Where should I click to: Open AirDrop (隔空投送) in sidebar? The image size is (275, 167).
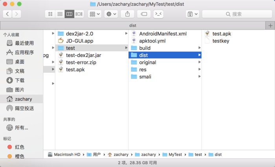(21, 108)
